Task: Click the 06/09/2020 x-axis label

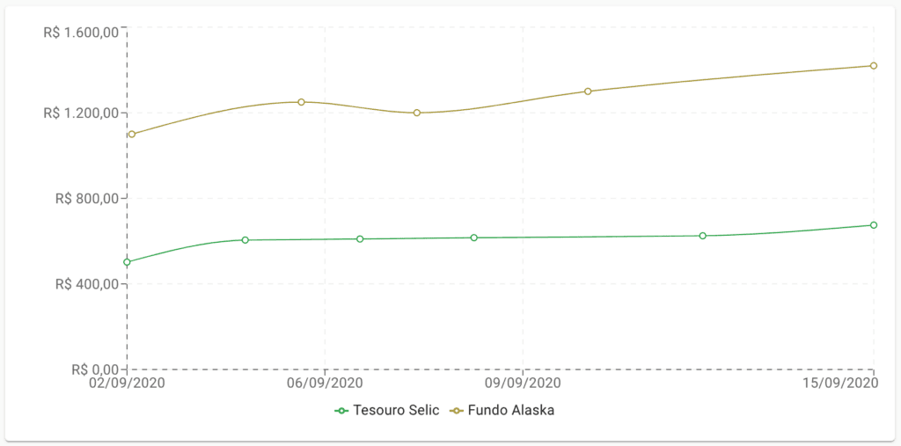Action: point(326,383)
